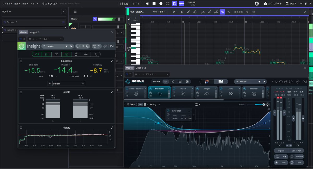This screenshot has width=313, height=169.
Task: Open the Analog EQ mode dropdown
Action: (x=155, y=104)
